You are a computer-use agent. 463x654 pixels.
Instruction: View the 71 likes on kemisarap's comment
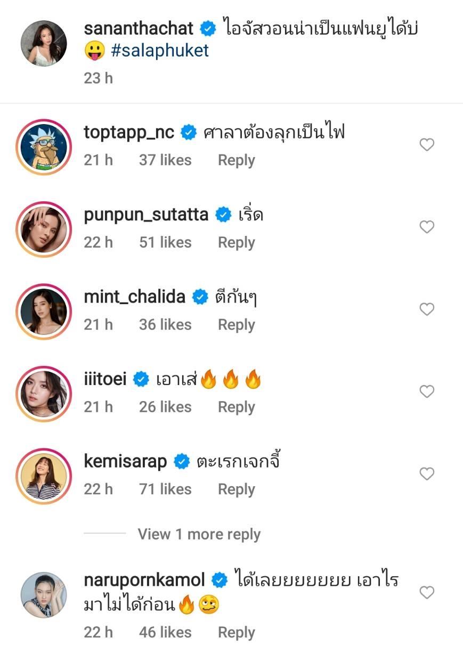(x=165, y=489)
